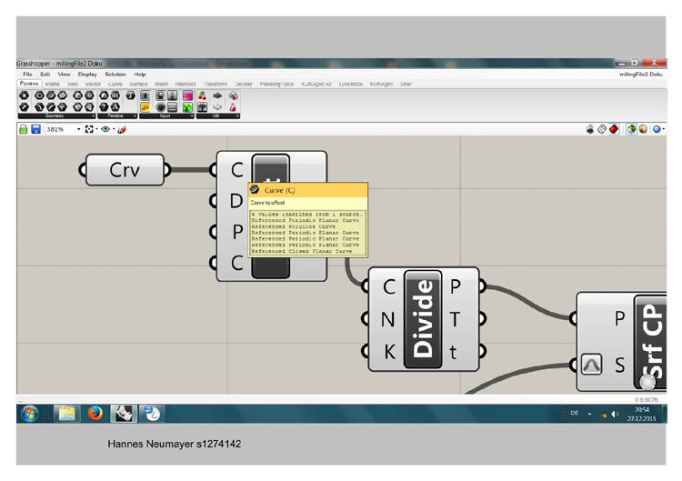This screenshot has height=481, width=682.
Task: Open the Help menu
Action: [140, 75]
